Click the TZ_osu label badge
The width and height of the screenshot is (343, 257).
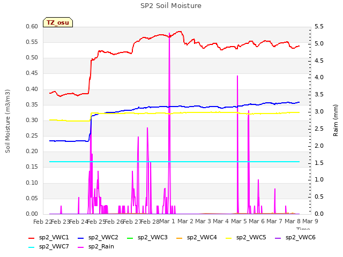click(58, 22)
